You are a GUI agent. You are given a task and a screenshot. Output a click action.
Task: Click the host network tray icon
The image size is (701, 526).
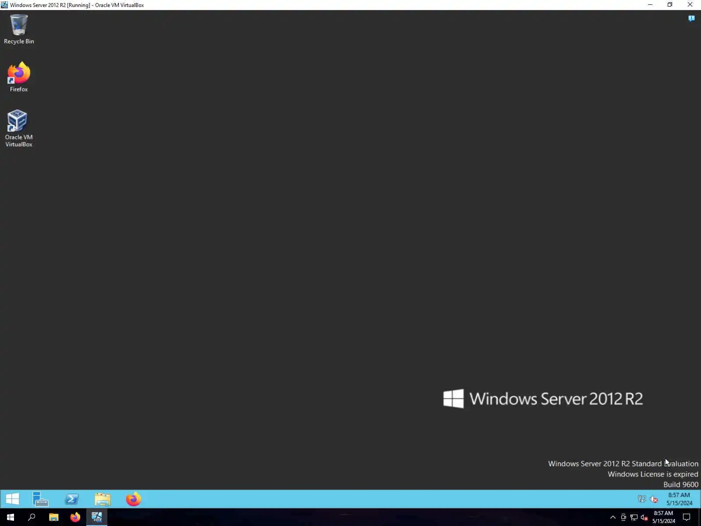pyautogui.click(x=634, y=517)
